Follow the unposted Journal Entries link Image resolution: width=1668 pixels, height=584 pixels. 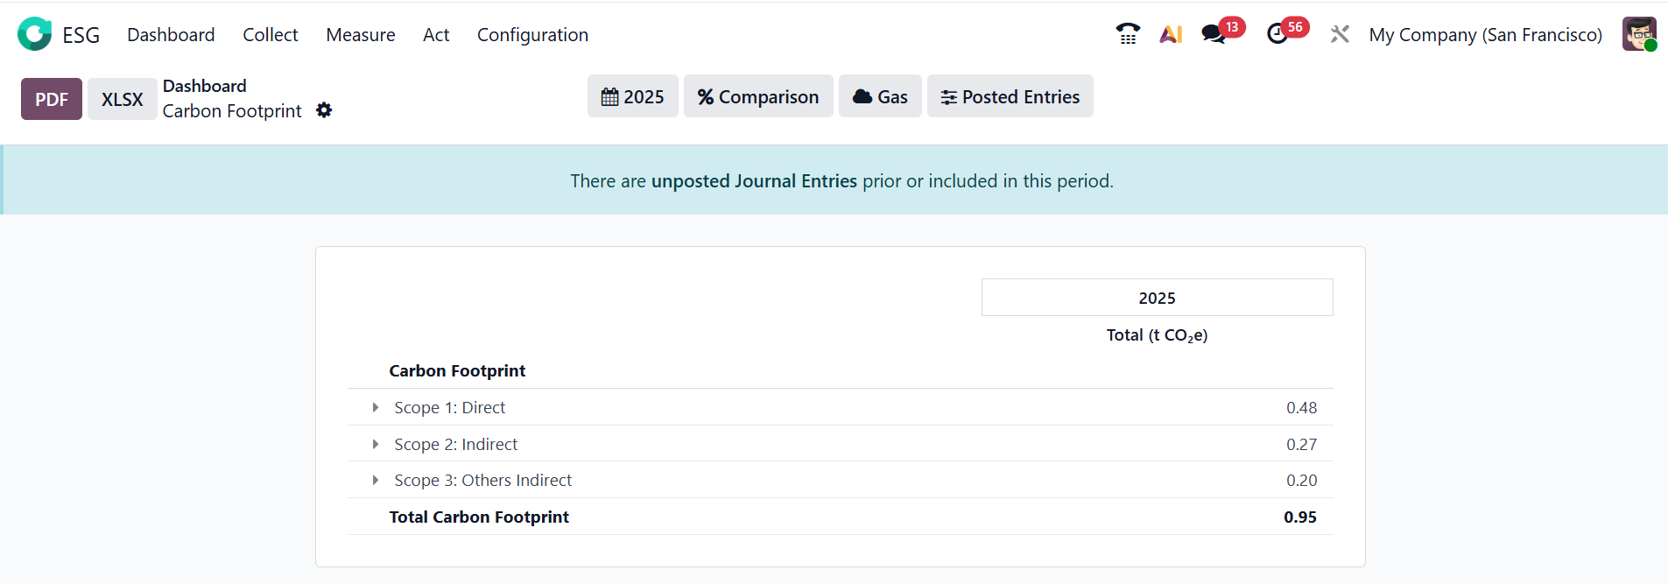pos(754,181)
